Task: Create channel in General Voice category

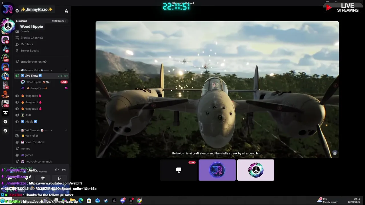Action: 66,70
